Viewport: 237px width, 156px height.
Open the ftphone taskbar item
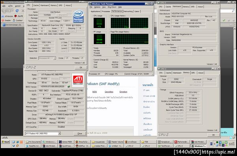pos(182,142)
